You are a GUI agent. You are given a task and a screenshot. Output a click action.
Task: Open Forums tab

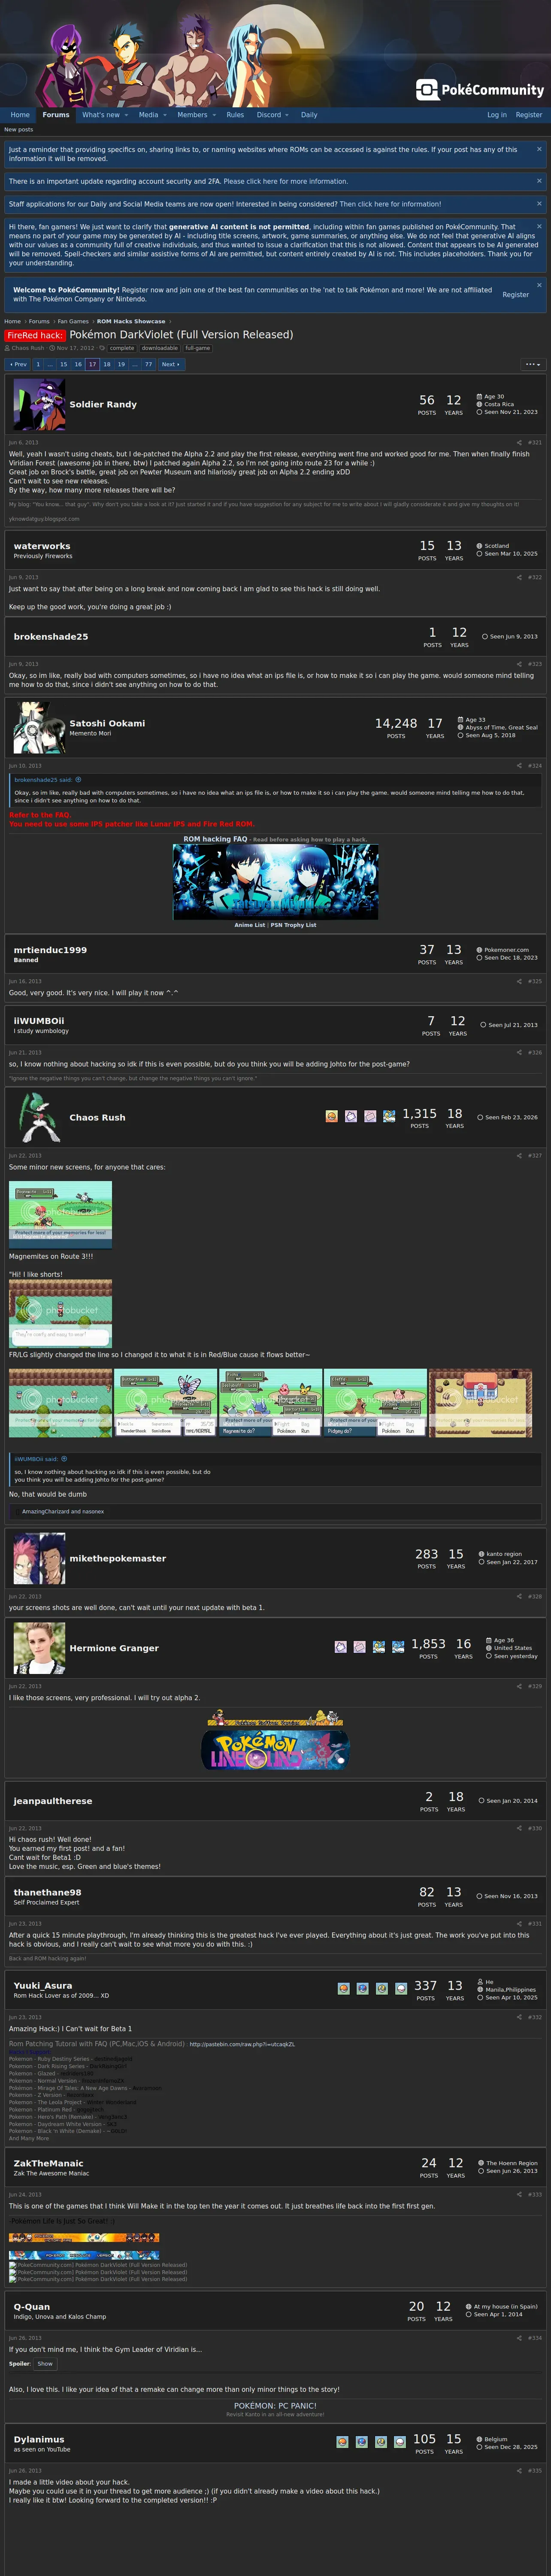coord(56,115)
